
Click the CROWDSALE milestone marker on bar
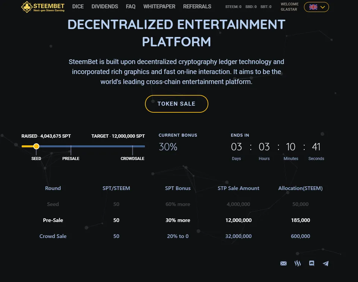coord(133,150)
